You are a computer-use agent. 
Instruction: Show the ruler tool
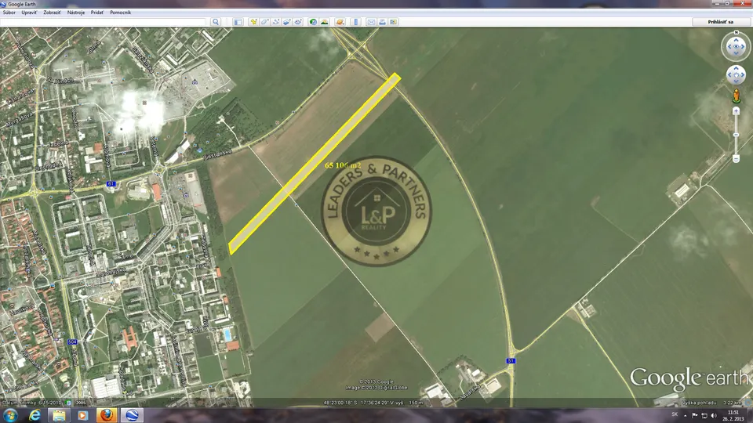point(356,22)
